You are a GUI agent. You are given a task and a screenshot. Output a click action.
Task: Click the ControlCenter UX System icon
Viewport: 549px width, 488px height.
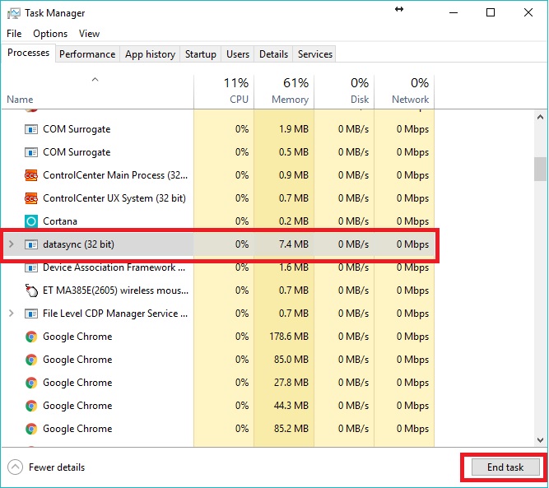pos(31,198)
